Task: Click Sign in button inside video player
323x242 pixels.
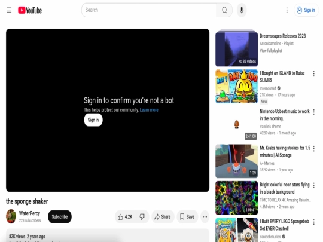Action: click(93, 120)
